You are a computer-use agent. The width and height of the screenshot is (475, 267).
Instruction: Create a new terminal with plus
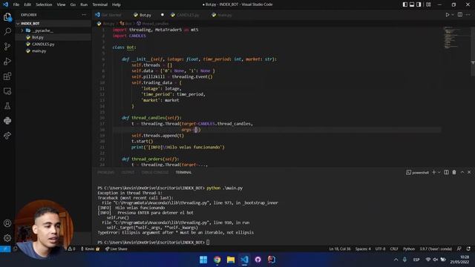click(433, 172)
